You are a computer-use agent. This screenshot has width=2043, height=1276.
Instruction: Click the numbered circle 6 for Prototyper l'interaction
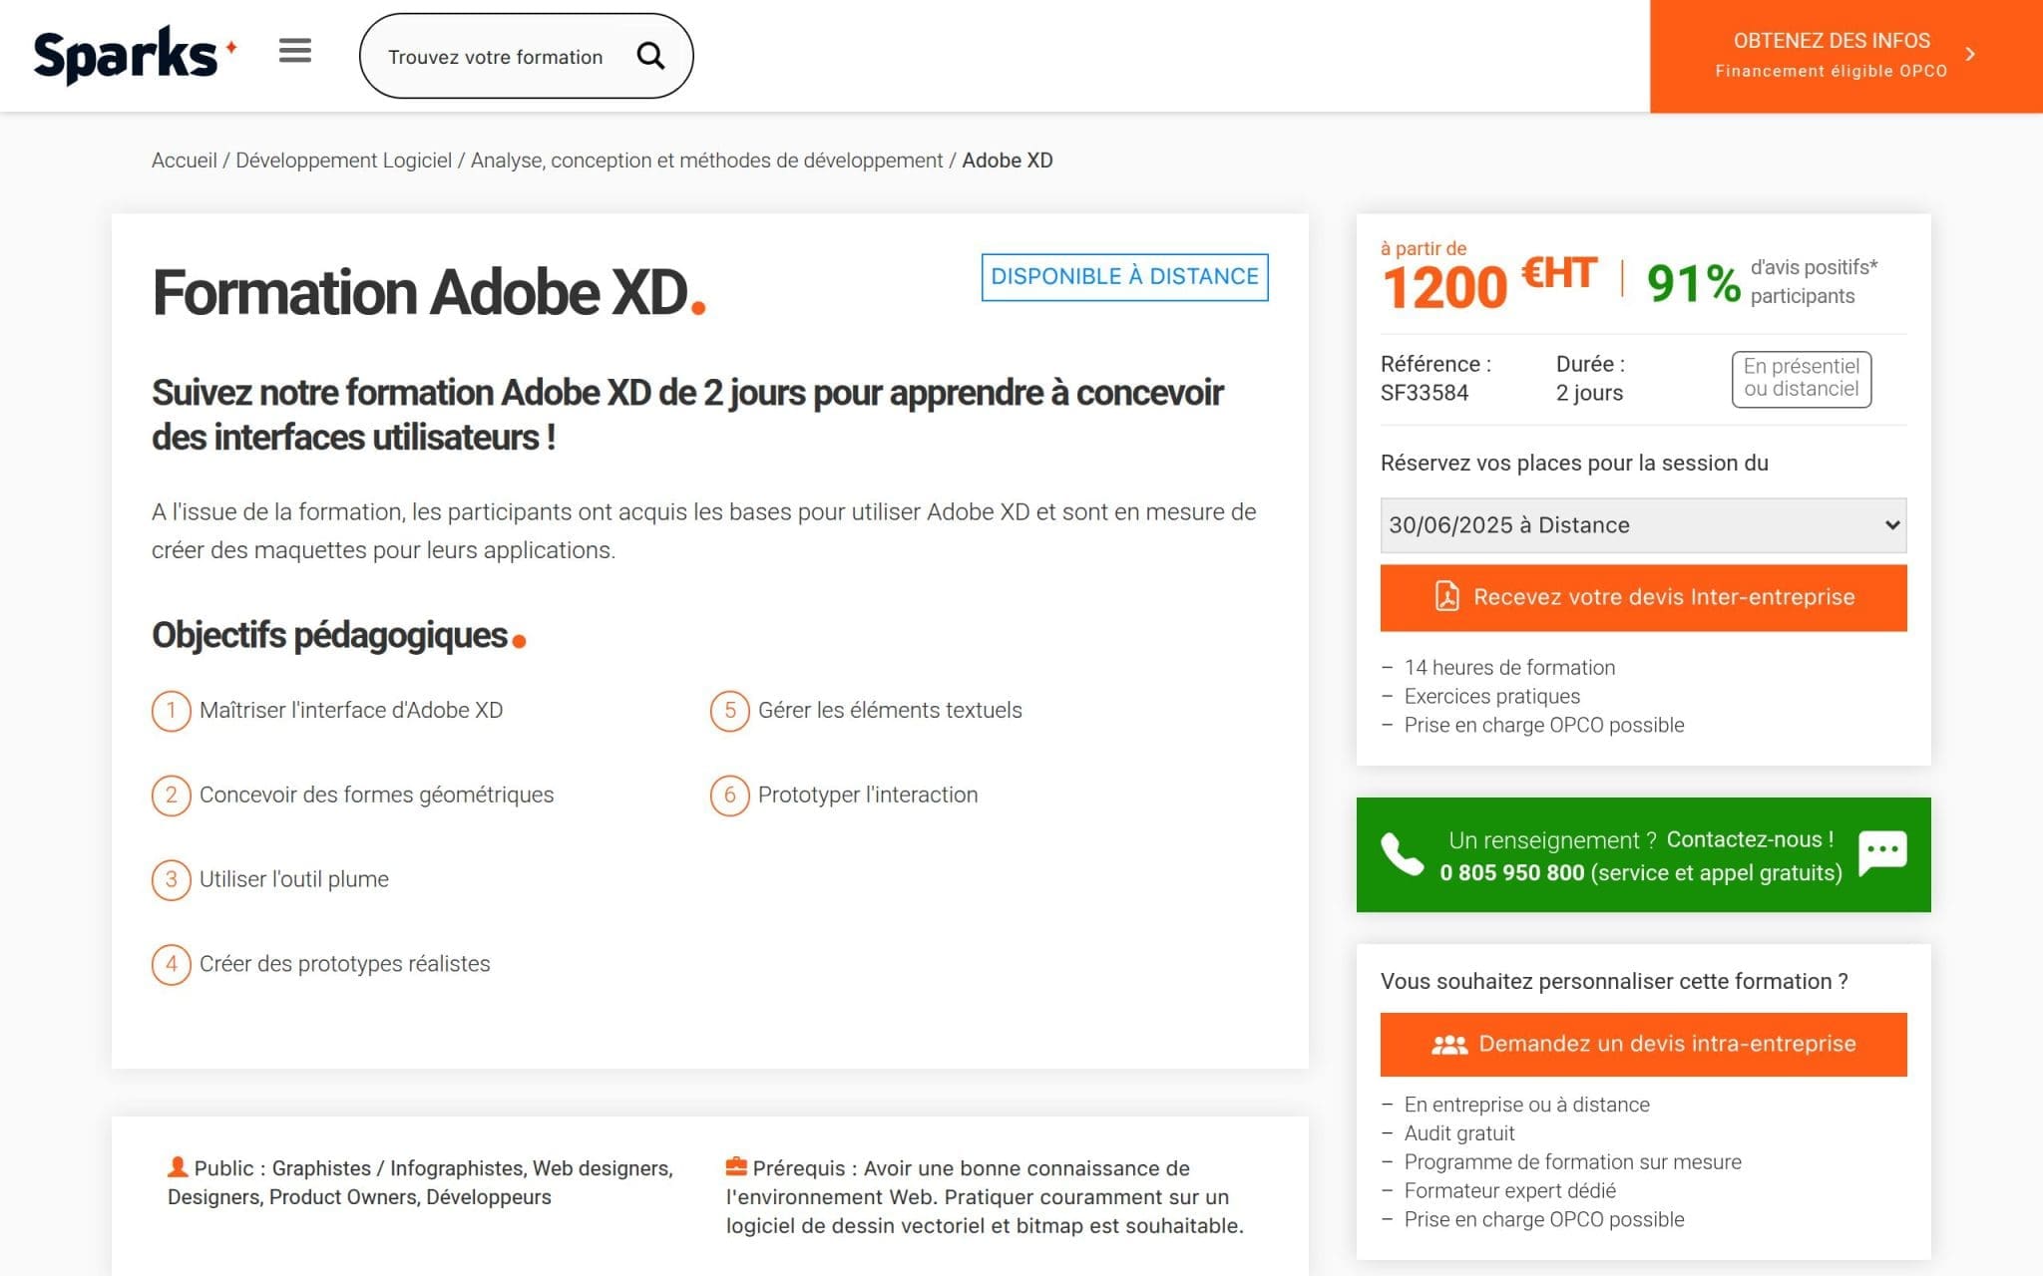click(730, 796)
